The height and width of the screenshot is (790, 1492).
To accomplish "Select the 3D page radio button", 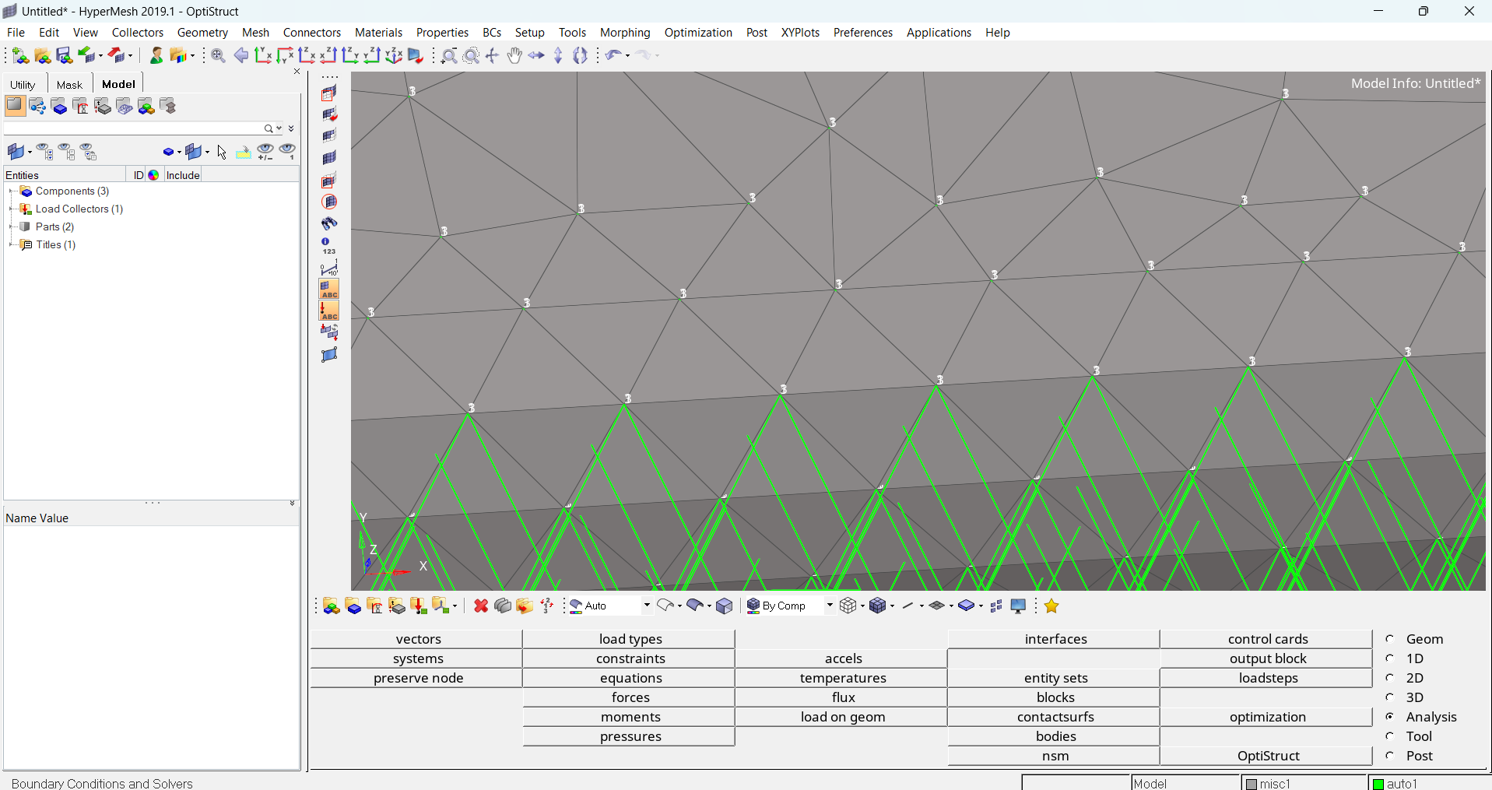I will click(1390, 697).
